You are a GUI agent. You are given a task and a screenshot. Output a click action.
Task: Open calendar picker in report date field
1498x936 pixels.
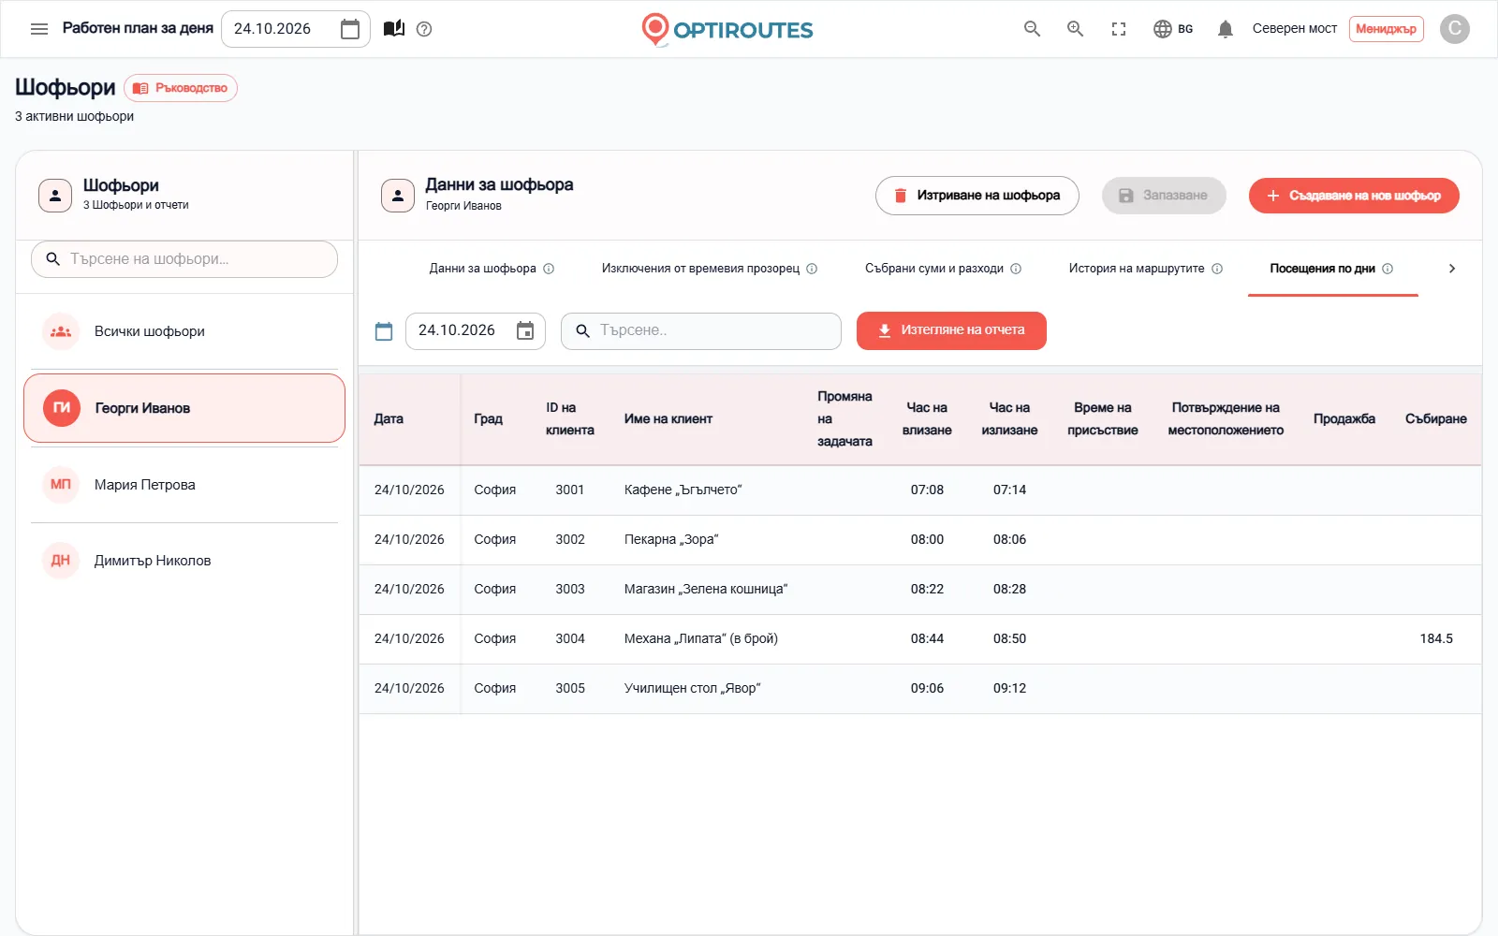(x=525, y=330)
